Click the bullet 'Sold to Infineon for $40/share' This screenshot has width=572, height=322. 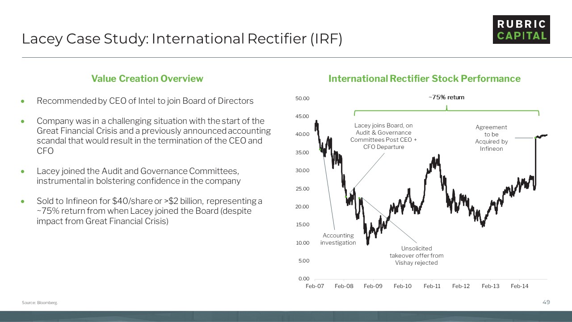pos(149,211)
